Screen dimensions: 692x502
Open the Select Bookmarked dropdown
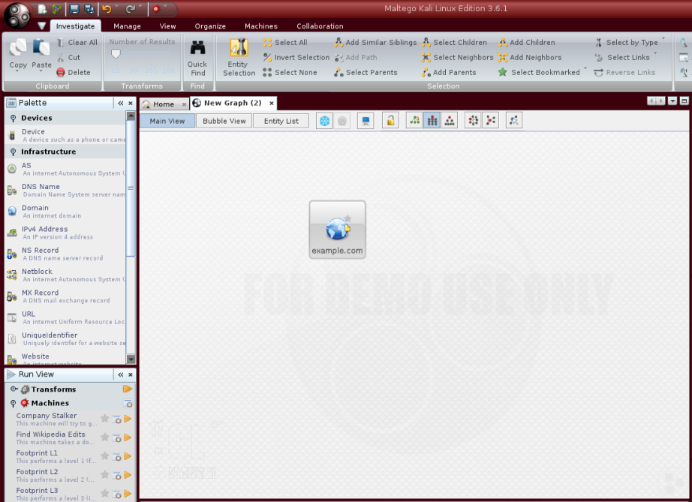(x=585, y=69)
